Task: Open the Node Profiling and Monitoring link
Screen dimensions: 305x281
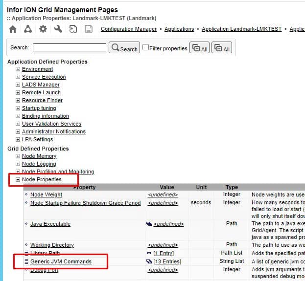Action: click(58, 172)
